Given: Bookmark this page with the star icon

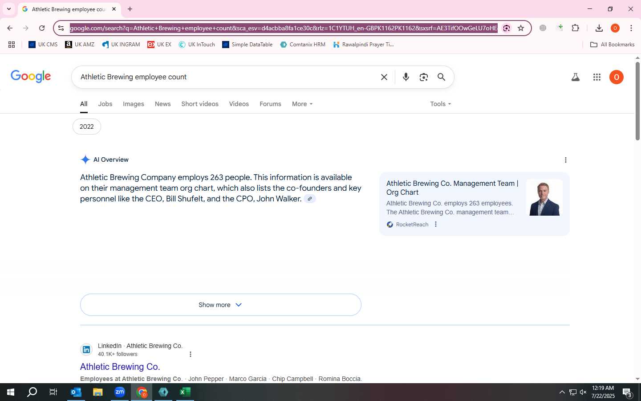Looking at the screenshot, I should coord(521,28).
